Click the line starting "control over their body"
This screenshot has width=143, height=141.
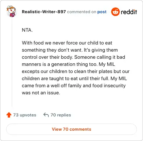(73, 57)
